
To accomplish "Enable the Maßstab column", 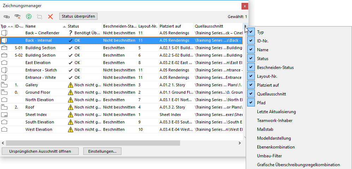I will pos(265,129).
